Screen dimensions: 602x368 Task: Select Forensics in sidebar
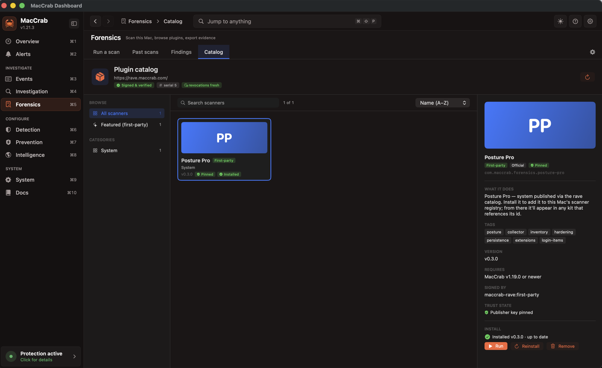41,104
